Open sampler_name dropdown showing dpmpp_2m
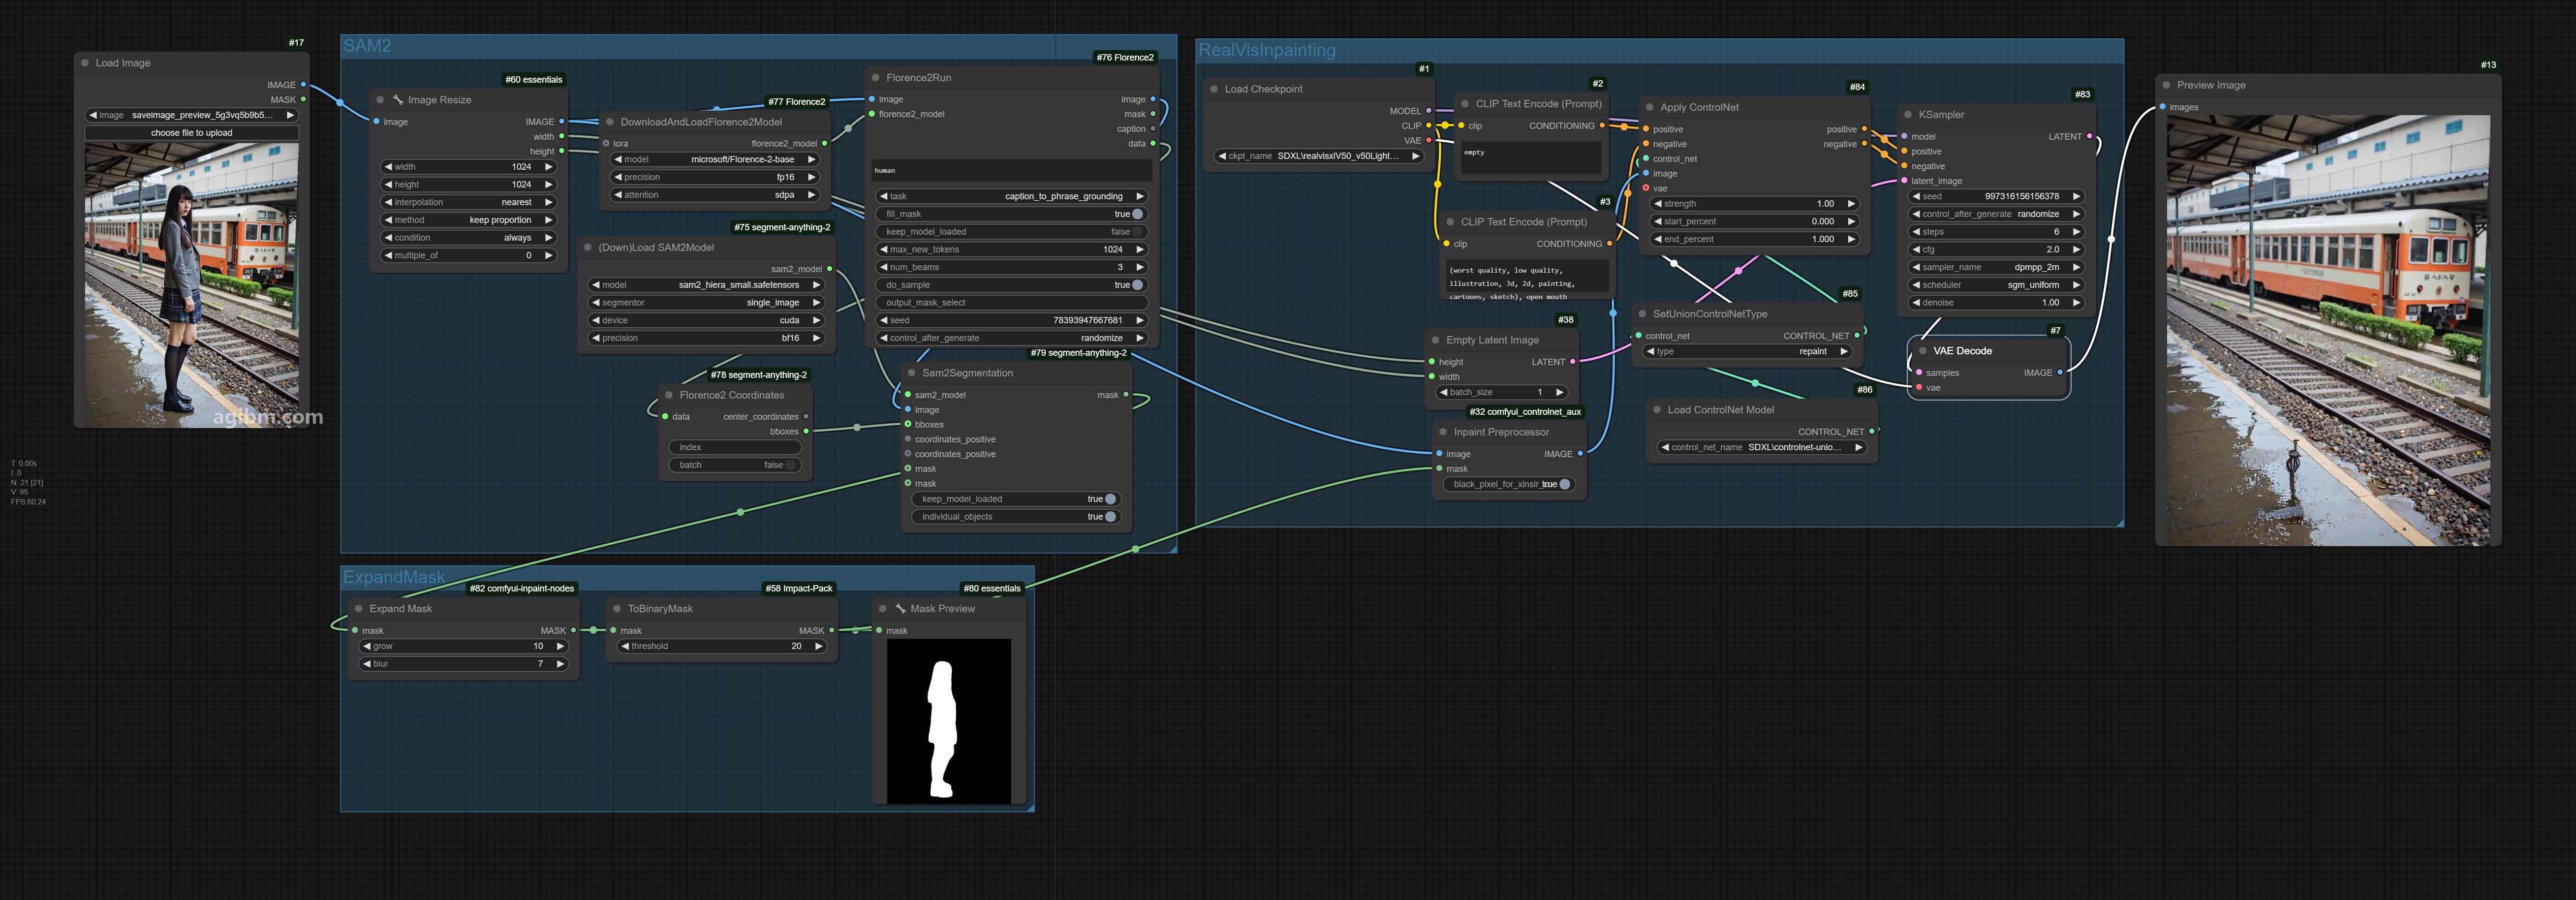Image resolution: width=2576 pixels, height=900 pixels. click(1996, 267)
